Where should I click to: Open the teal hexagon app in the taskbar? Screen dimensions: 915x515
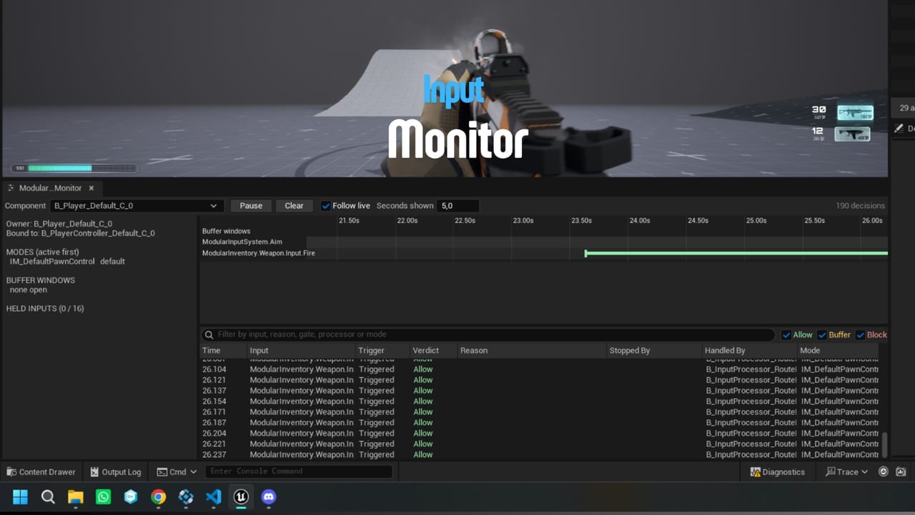click(x=131, y=497)
